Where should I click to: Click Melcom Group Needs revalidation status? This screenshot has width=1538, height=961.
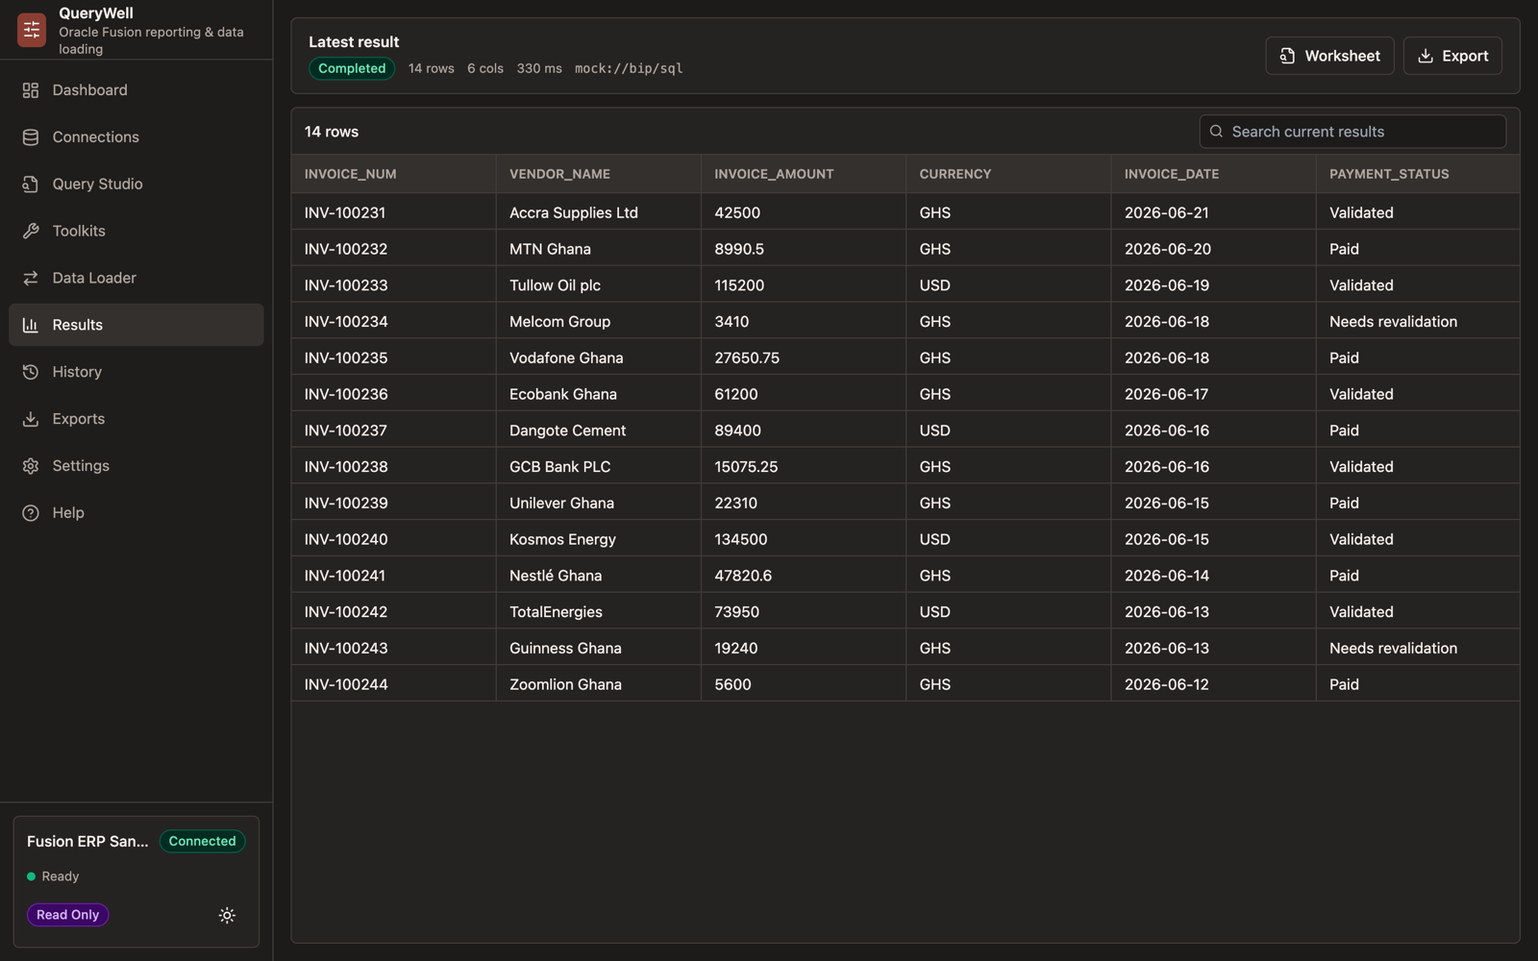pyautogui.click(x=1418, y=322)
